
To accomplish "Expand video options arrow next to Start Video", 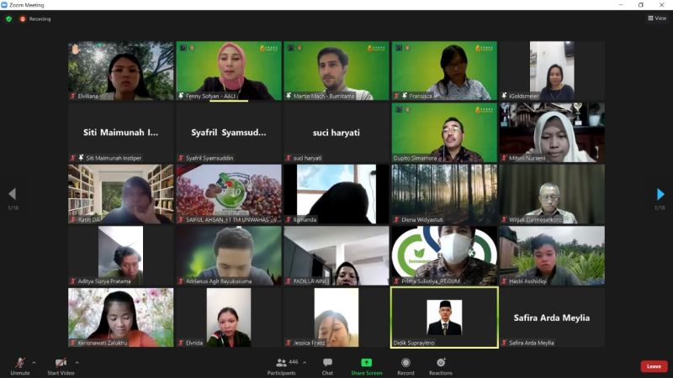I will pyautogui.click(x=76, y=362).
